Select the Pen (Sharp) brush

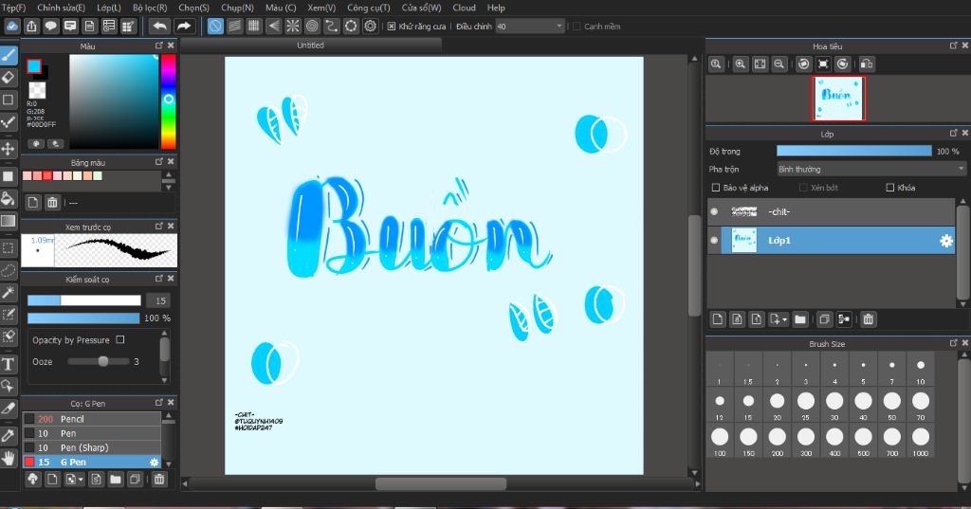92,447
